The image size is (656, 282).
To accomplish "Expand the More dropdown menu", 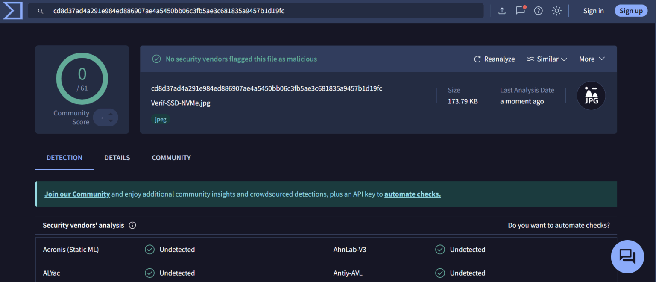I will (x=592, y=59).
